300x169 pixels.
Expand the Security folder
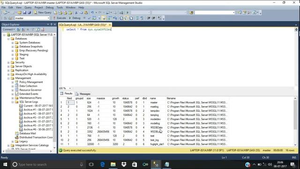8,62
